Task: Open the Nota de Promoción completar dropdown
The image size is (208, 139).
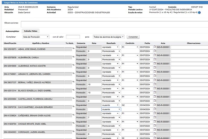Action: pyautogui.click(x=36, y=37)
